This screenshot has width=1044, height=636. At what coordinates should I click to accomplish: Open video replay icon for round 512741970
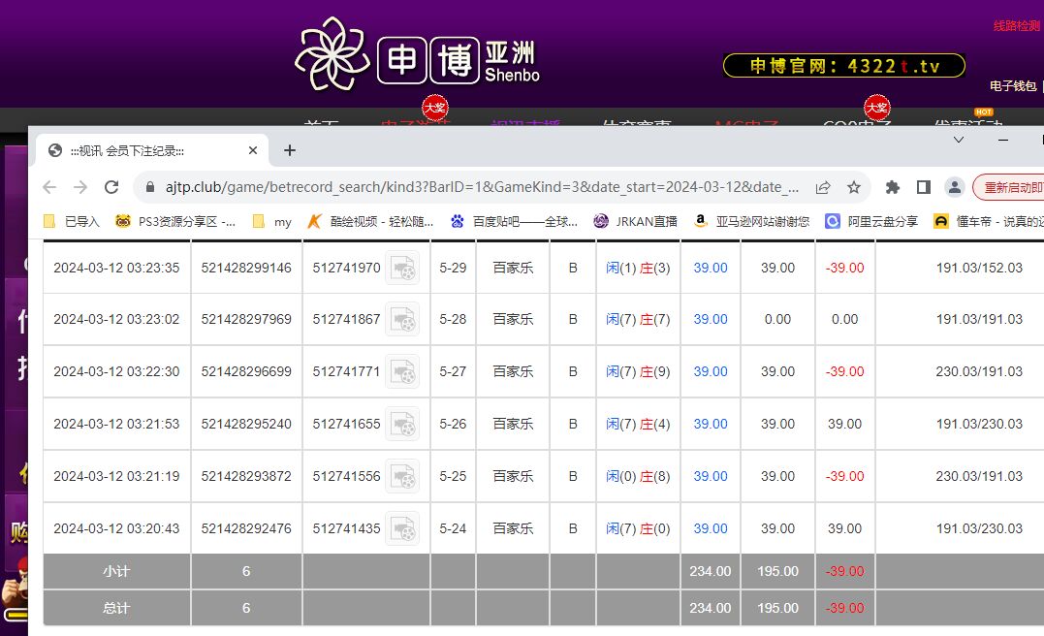pos(402,268)
